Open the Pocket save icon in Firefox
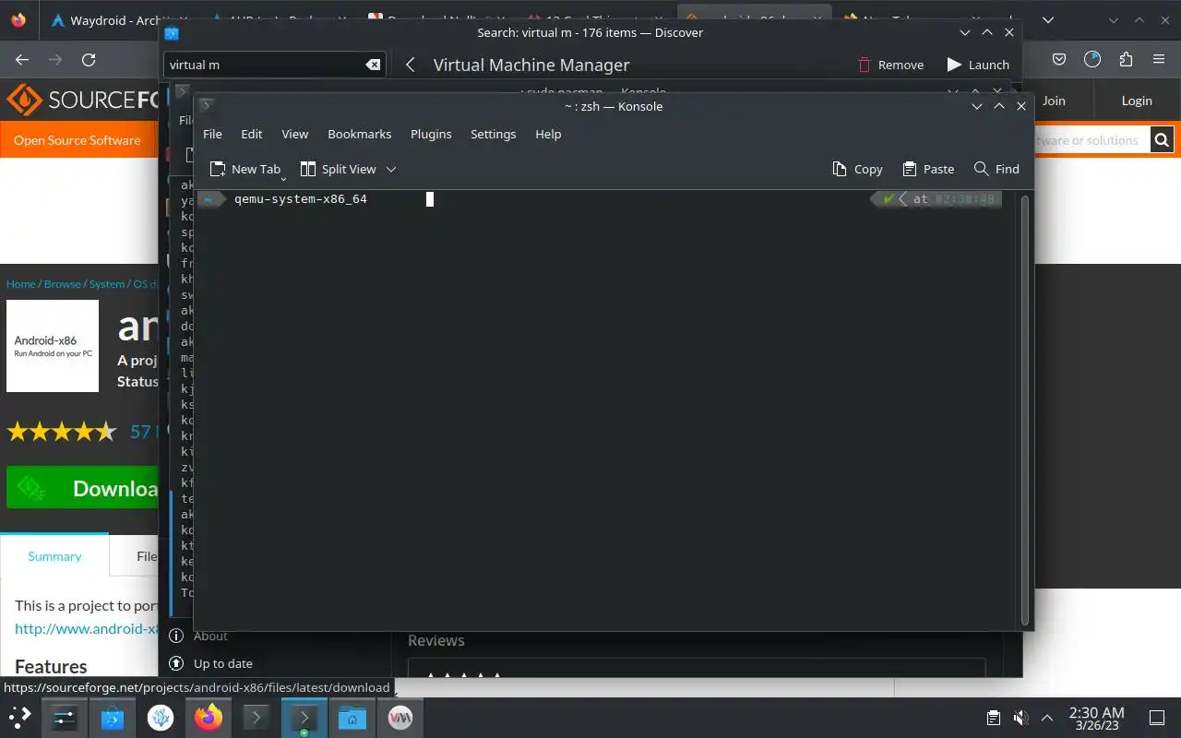The image size is (1181, 738). pos(1059,59)
